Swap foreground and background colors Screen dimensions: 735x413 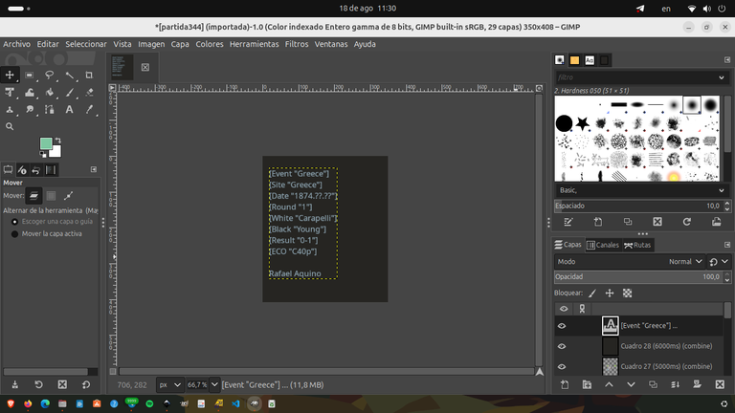[x=57, y=141]
